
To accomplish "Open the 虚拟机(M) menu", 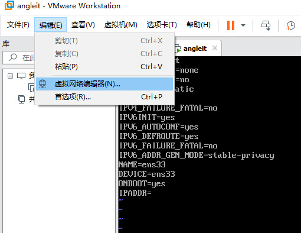I will pyautogui.click(x=120, y=25).
